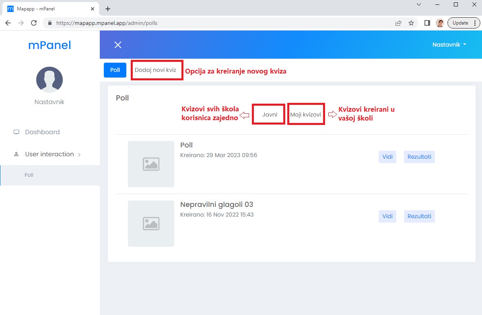
Task: Switch to the Moji kvizovi tab
Action: [305, 115]
